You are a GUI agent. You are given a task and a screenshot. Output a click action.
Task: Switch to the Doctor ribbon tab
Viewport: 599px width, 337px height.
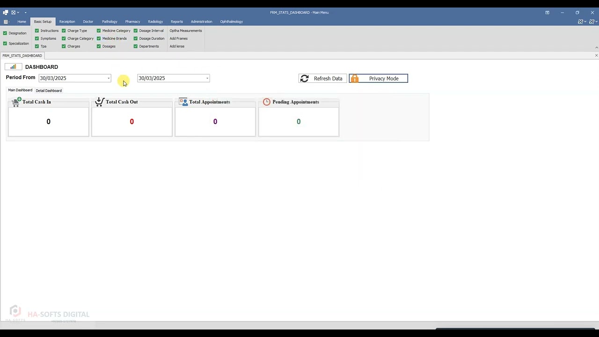[88, 22]
